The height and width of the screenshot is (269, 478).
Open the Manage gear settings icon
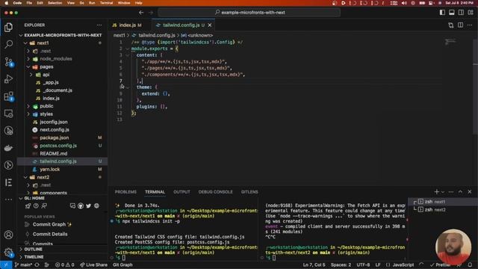tap(8, 253)
